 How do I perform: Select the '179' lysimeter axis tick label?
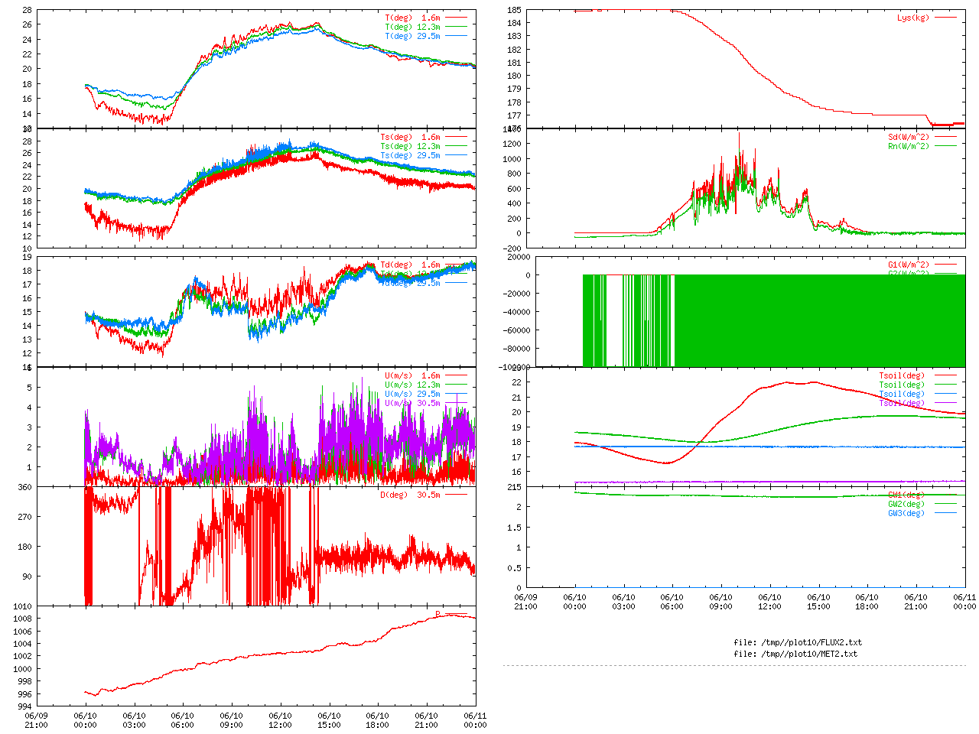(514, 89)
